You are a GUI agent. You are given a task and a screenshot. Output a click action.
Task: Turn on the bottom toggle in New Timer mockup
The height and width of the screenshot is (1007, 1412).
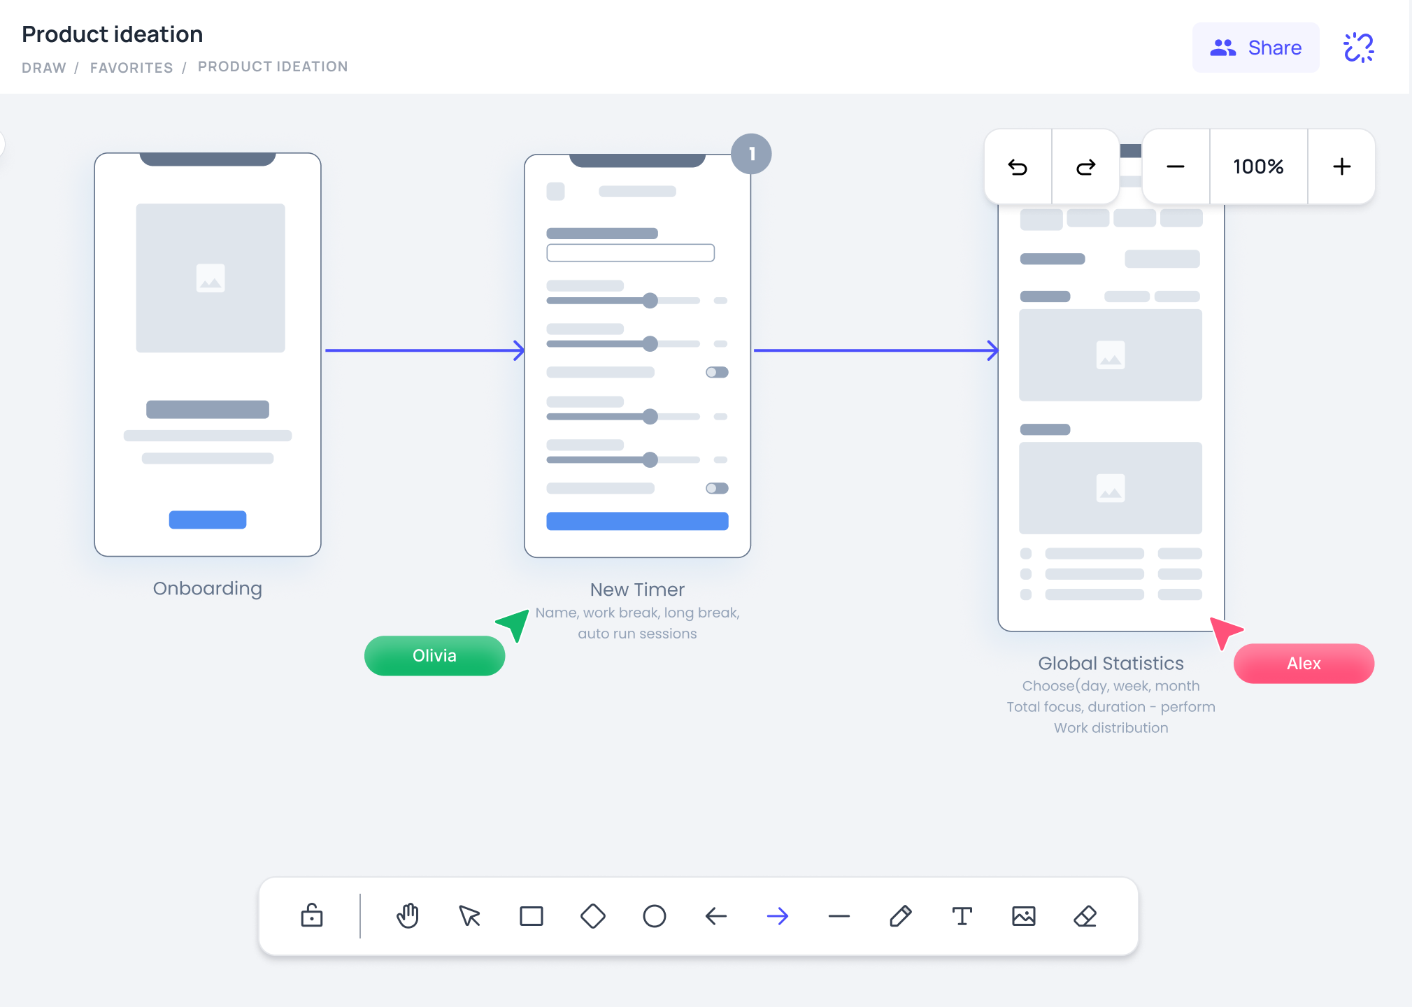coord(717,488)
